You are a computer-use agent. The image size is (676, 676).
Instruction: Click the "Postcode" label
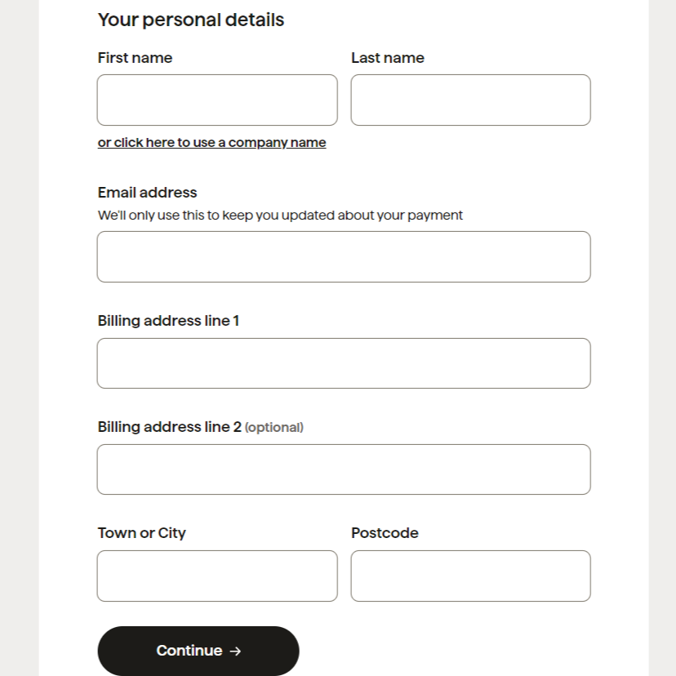click(x=385, y=533)
